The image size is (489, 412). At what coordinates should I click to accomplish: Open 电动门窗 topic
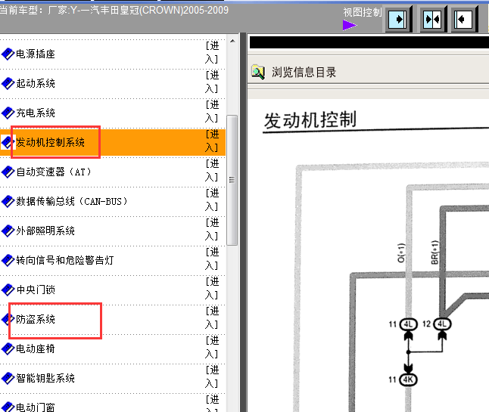point(36,407)
